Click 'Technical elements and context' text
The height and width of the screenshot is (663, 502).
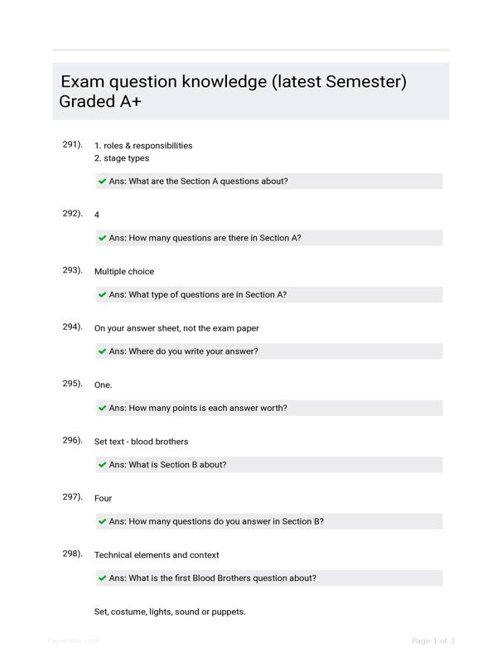pos(157,554)
